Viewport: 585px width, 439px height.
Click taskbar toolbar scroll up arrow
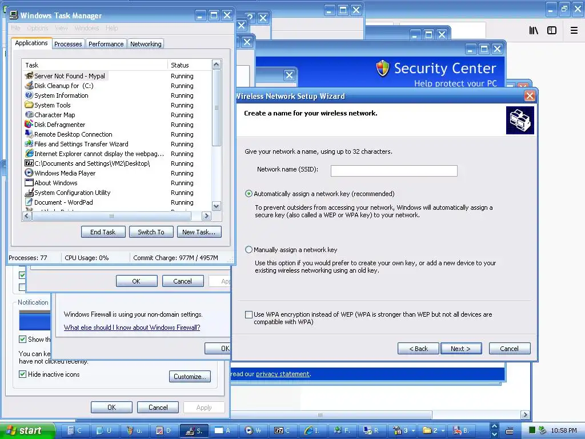pos(494,426)
